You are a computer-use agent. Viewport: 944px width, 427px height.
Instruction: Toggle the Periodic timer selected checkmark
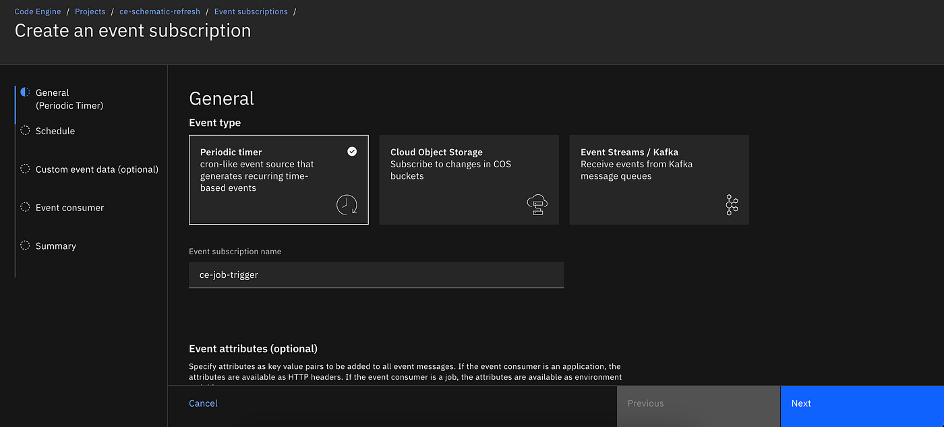[352, 152]
